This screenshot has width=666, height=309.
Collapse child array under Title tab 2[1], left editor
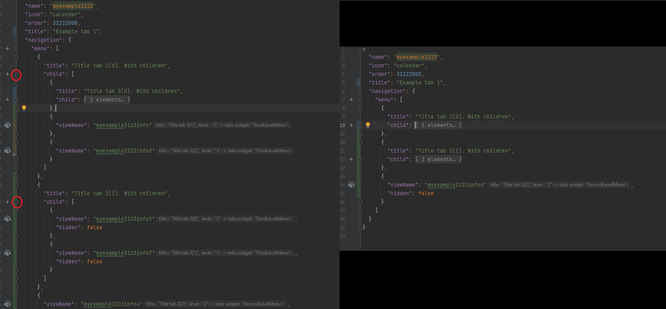[x=16, y=202]
